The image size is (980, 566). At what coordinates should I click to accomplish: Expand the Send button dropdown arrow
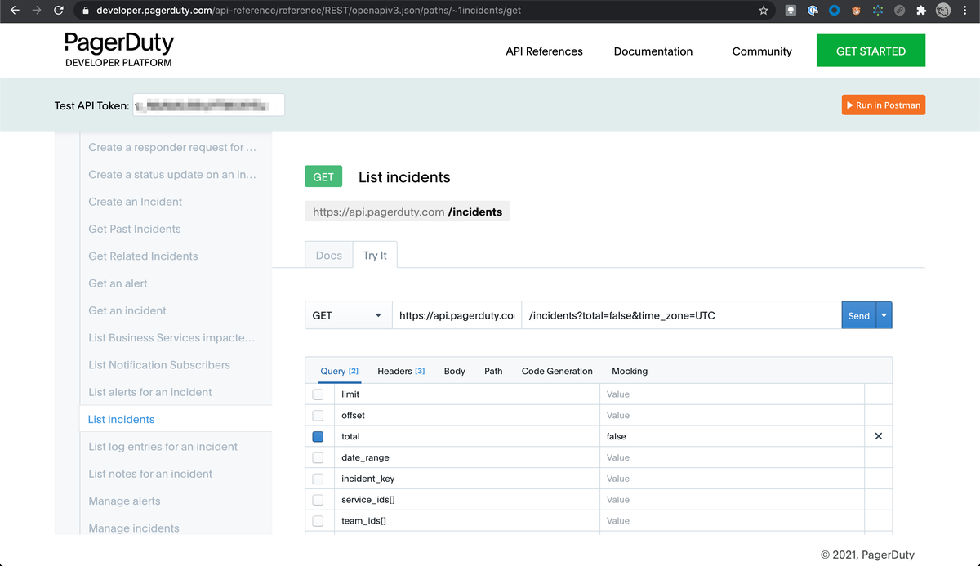coord(884,315)
